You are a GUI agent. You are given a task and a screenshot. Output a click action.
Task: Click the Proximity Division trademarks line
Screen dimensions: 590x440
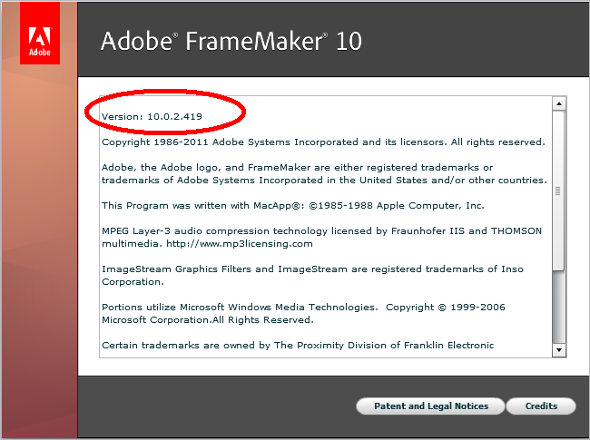point(298,346)
